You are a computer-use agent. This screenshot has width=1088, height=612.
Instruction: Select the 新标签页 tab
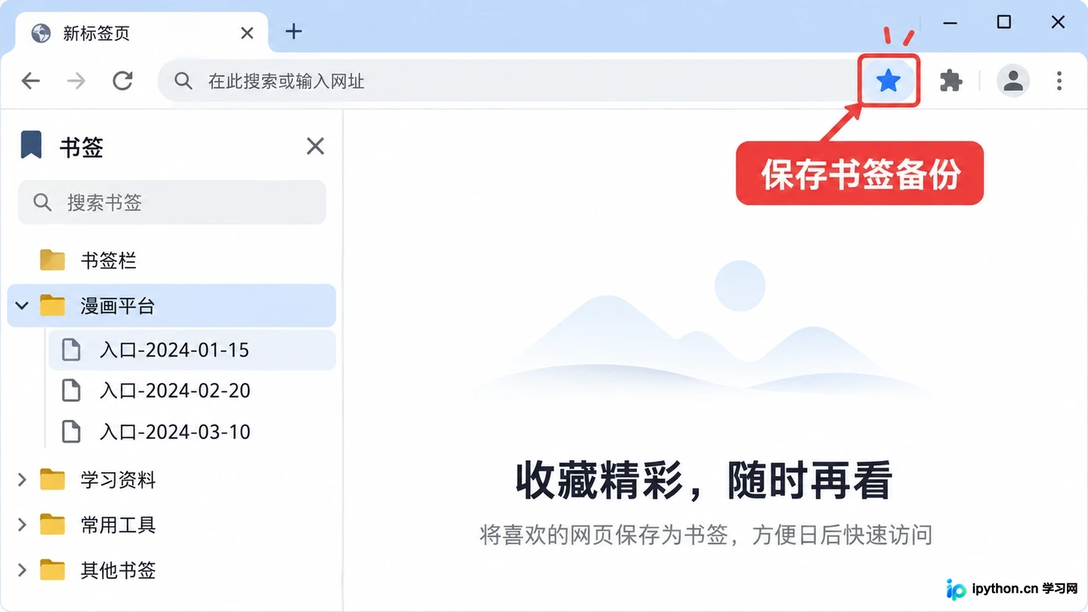[x=141, y=33]
